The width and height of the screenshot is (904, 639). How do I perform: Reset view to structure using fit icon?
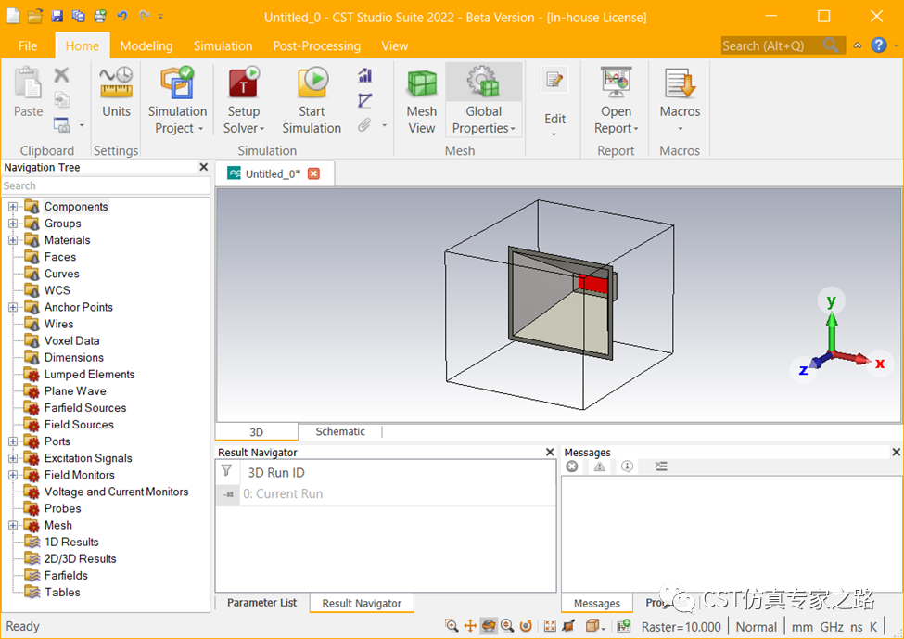click(550, 626)
